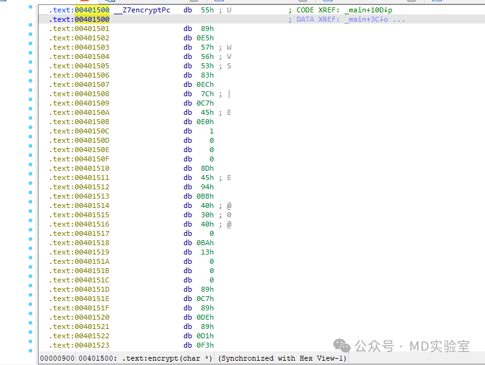Image resolution: width=485 pixels, height=365 pixels.
Task: Follow the DATA XREF _main+3C link
Action: point(366,19)
